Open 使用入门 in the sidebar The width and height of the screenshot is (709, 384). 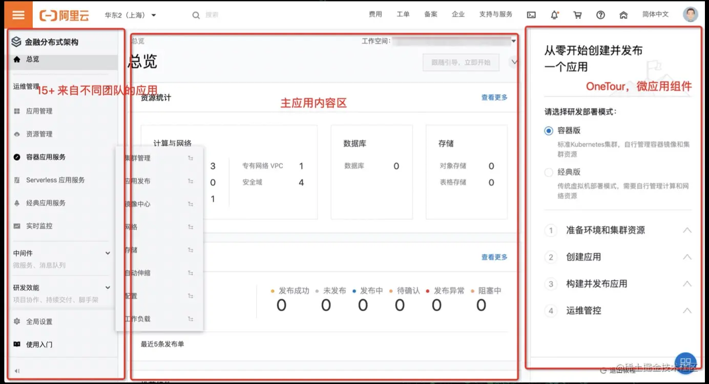[x=39, y=345]
